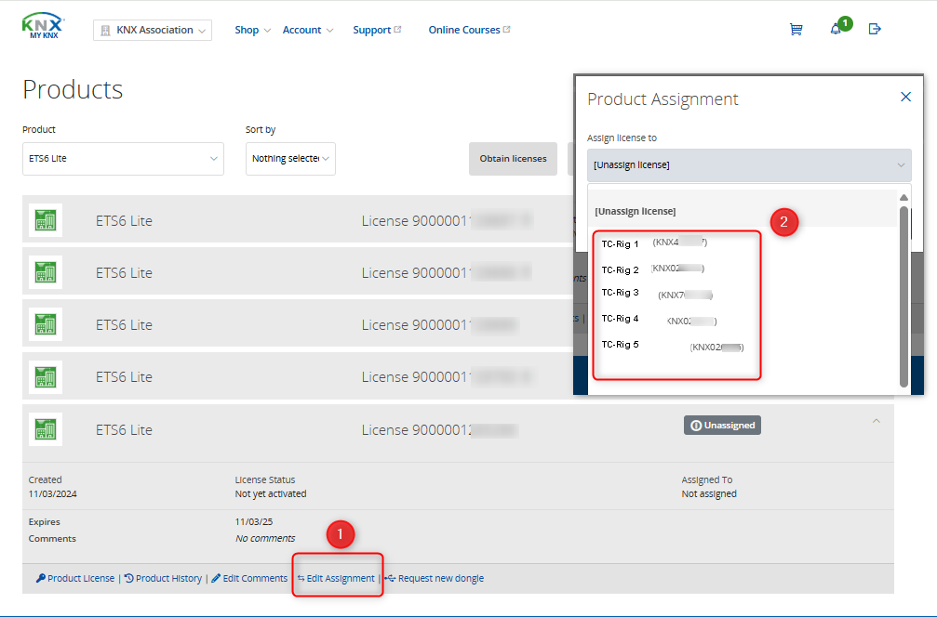The image size is (937, 617).
Task: Click the Obtain licenses button
Action: tap(513, 159)
